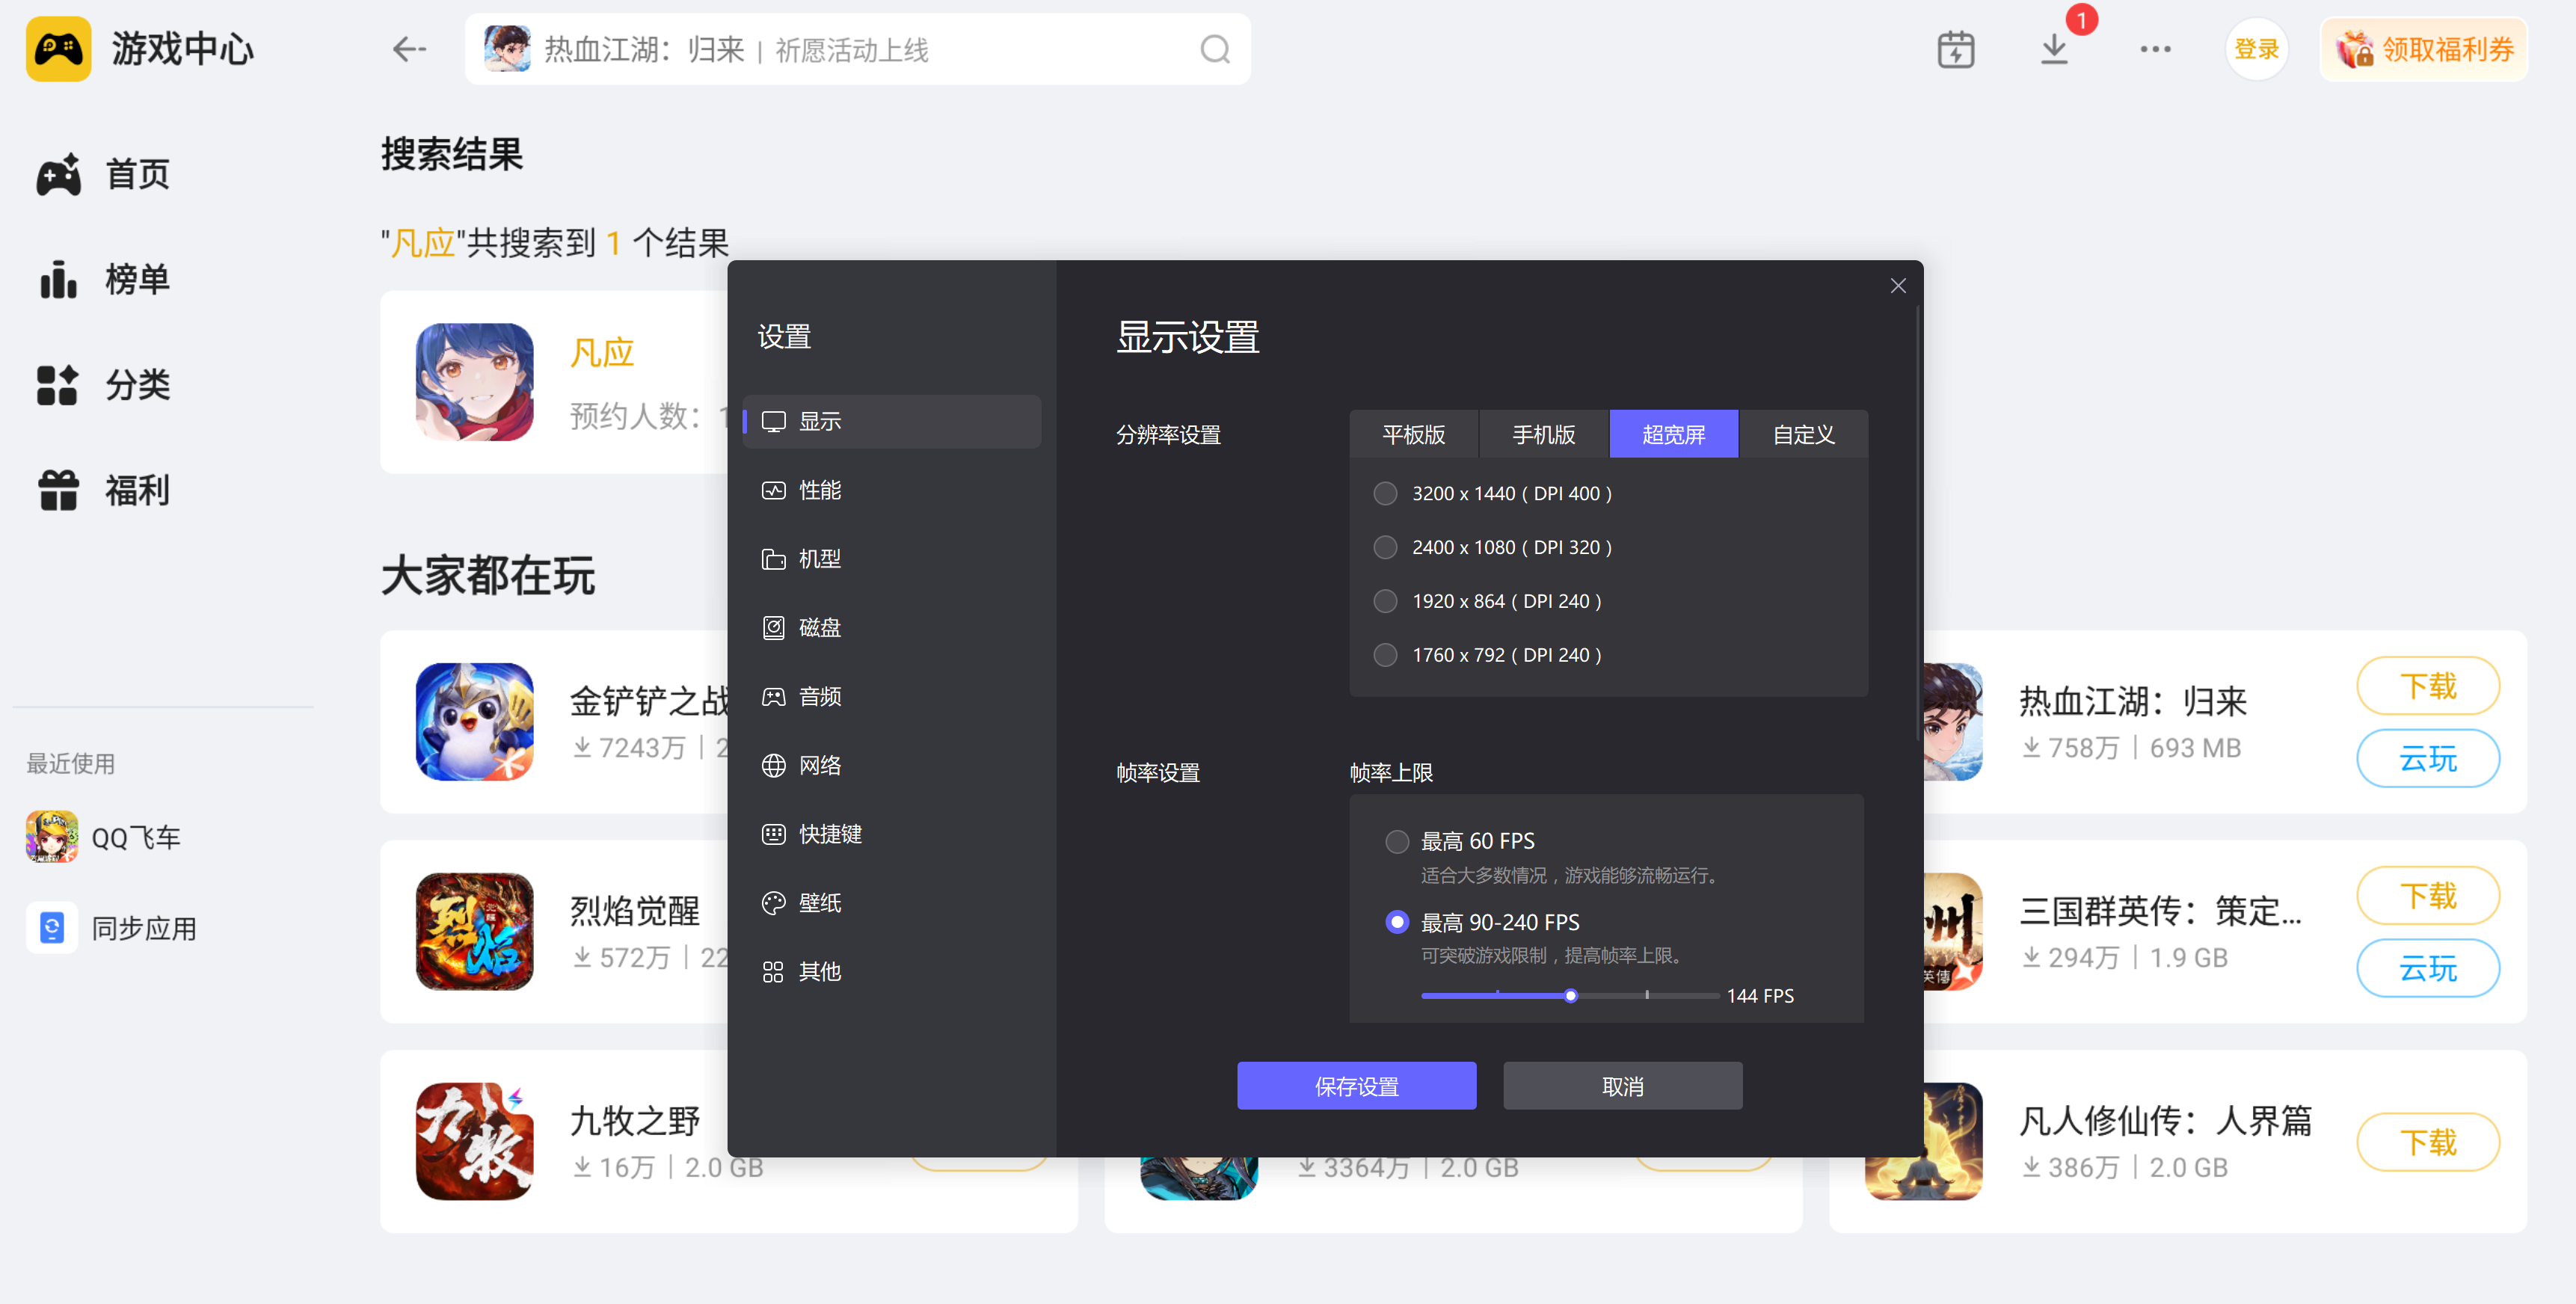Click the search magnifier icon
The height and width of the screenshot is (1304, 2576).
1214,49
